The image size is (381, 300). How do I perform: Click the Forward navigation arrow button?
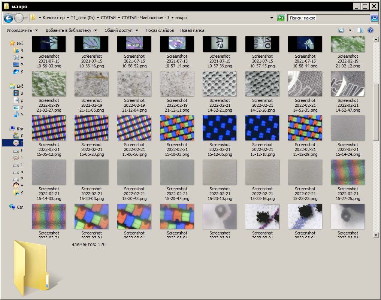coord(19,18)
